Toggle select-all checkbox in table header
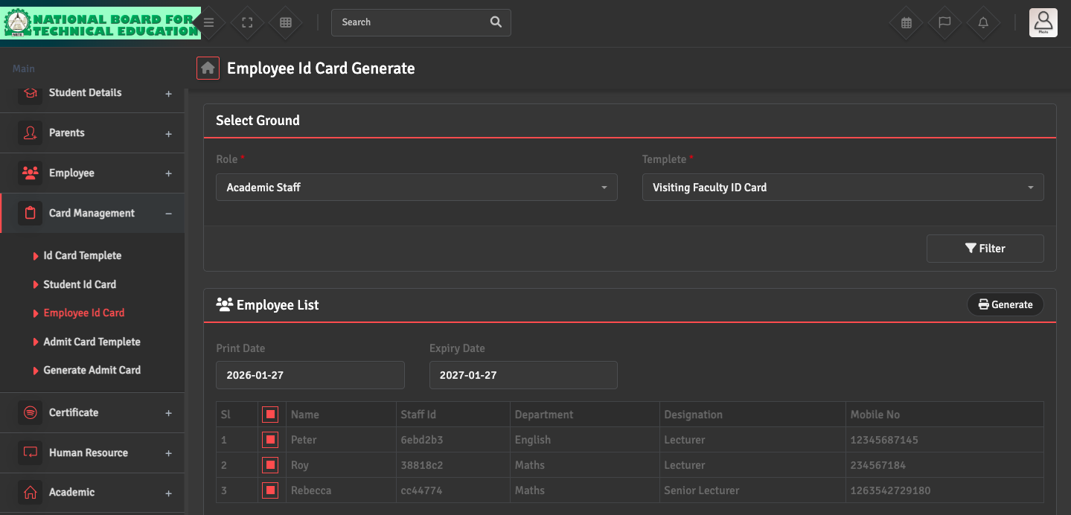1071x515 pixels. pos(270,415)
